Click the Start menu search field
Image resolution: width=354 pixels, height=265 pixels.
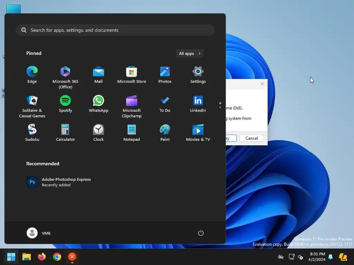click(115, 30)
